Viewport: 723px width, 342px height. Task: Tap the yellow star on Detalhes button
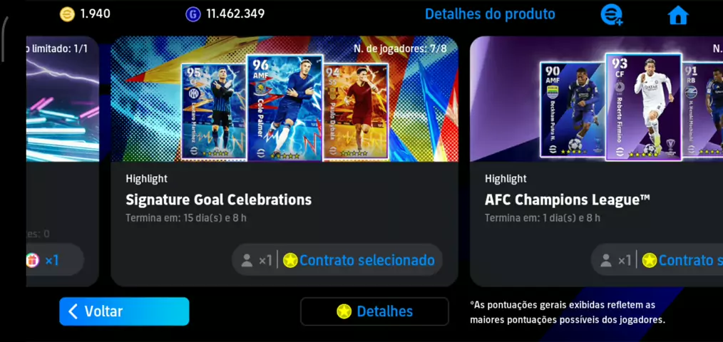(344, 311)
